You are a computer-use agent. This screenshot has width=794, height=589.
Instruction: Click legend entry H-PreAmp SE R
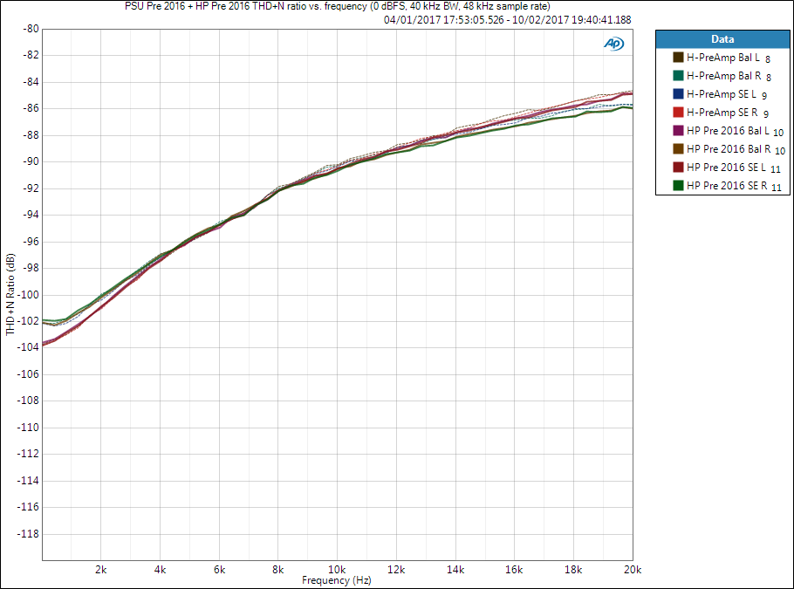click(x=722, y=113)
